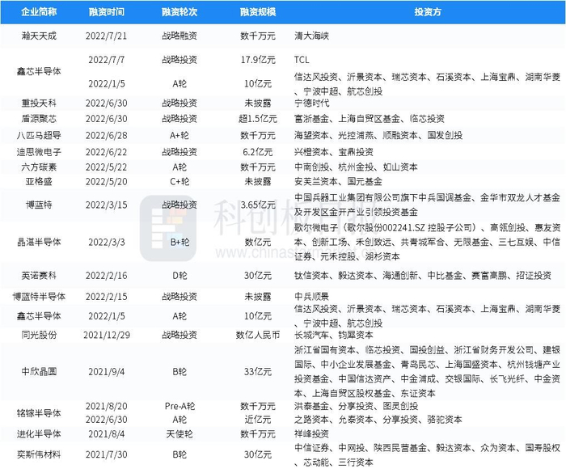Viewport: 566px width, 469px height.
Task: Click the investors 安芙兰资本、国元基金
Action: [x=338, y=181]
